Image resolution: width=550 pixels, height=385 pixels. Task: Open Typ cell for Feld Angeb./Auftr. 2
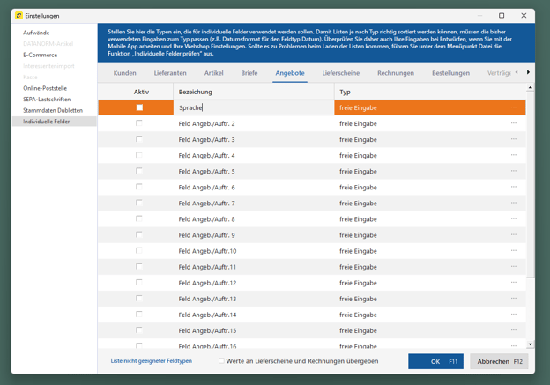(x=430, y=123)
